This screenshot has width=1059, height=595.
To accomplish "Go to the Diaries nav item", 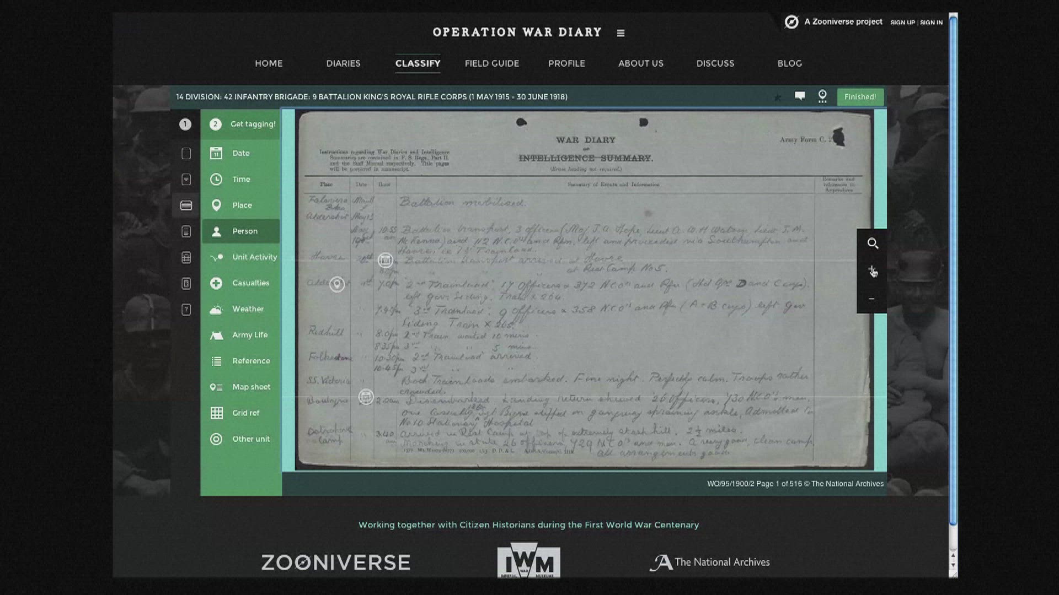I will [x=343, y=63].
